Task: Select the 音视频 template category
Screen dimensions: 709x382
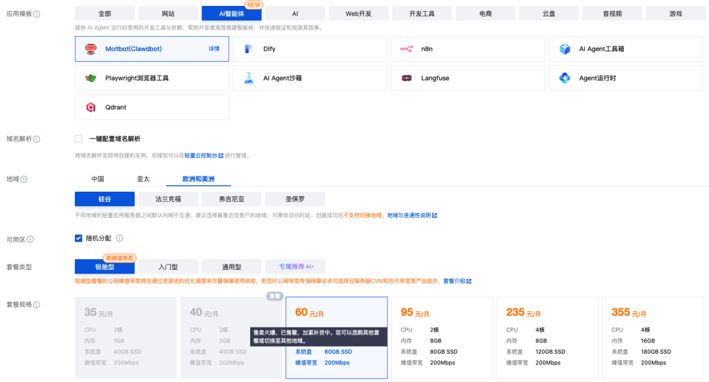Action: [x=612, y=14]
